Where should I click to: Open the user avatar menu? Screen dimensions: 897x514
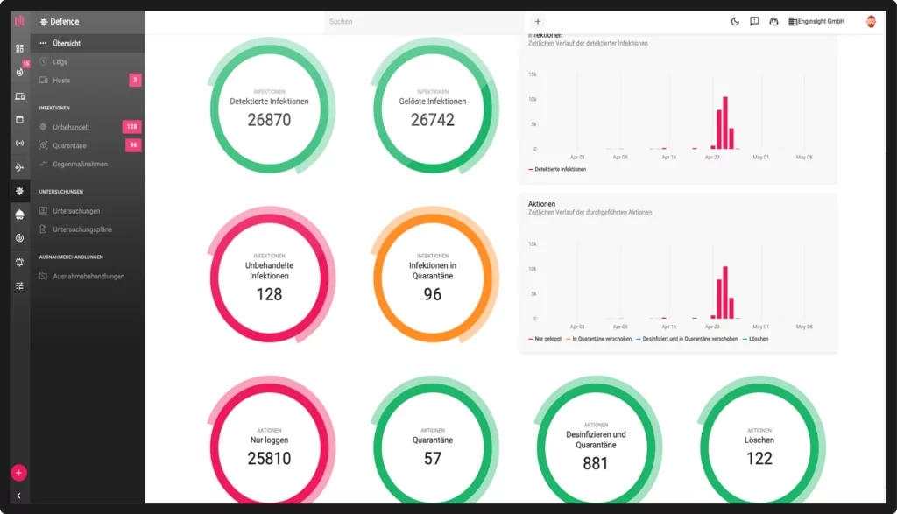[871, 22]
